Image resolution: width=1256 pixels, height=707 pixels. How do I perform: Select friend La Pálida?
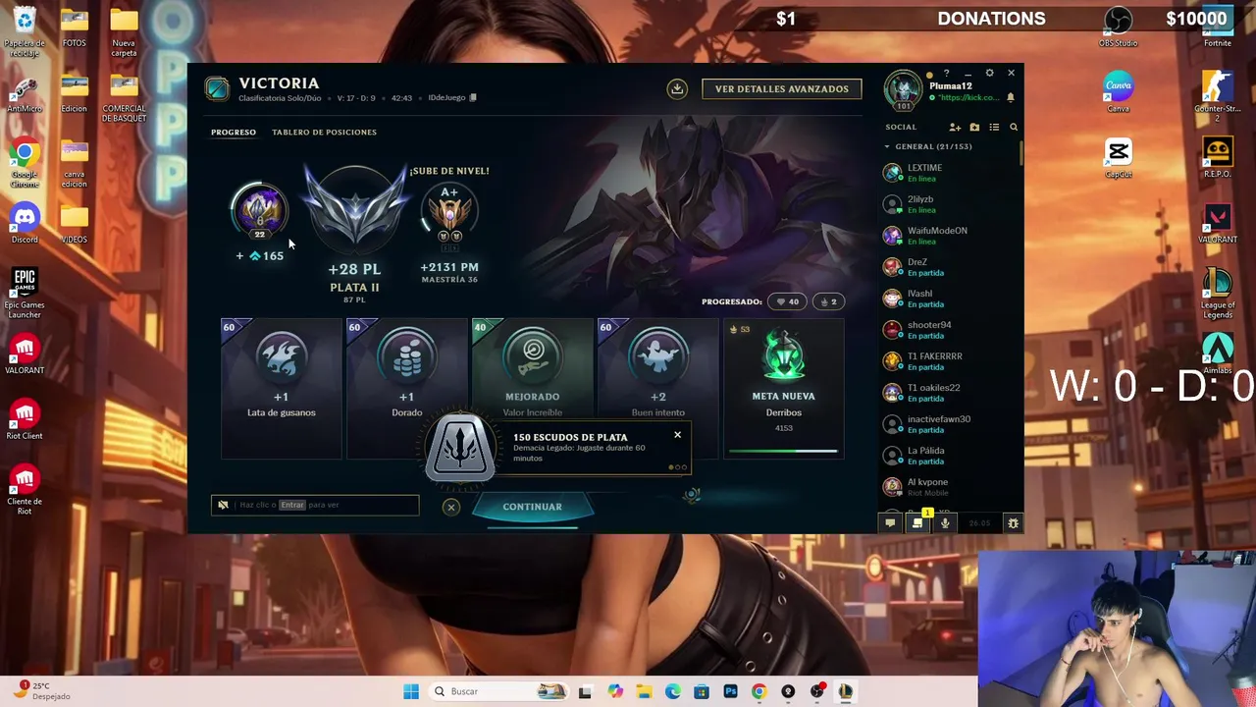tap(947, 456)
